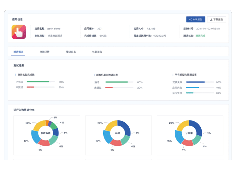Click the green slice of 系统版本 chart
The image size is (237, 173).
coord(53,126)
